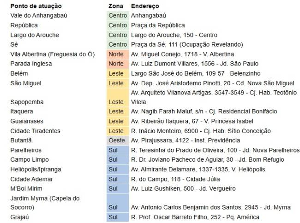
Task: Click the "Sapopemba" location cell
Action: (x=26, y=102)
